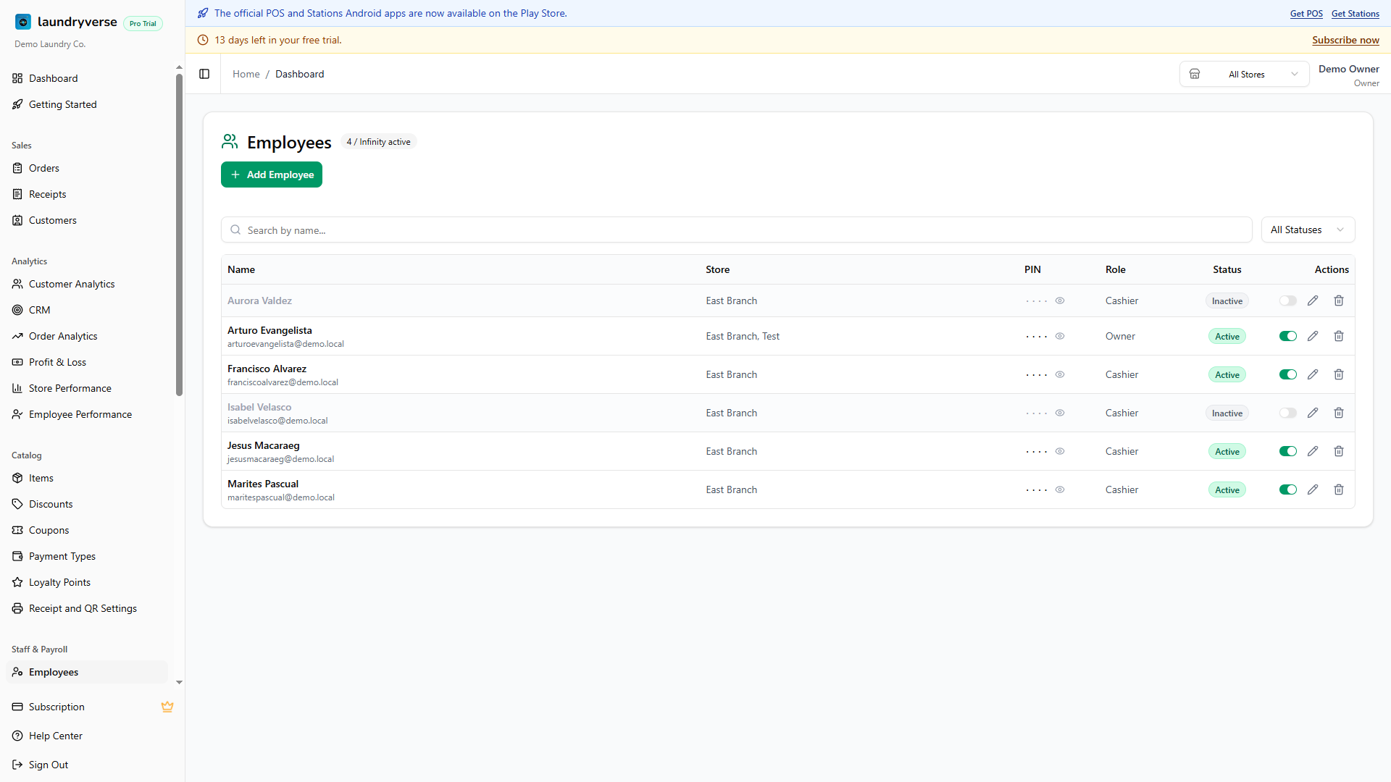Reveal PIN for Francisco Alvarez
1391x782 pixels.
point(1060,374)
